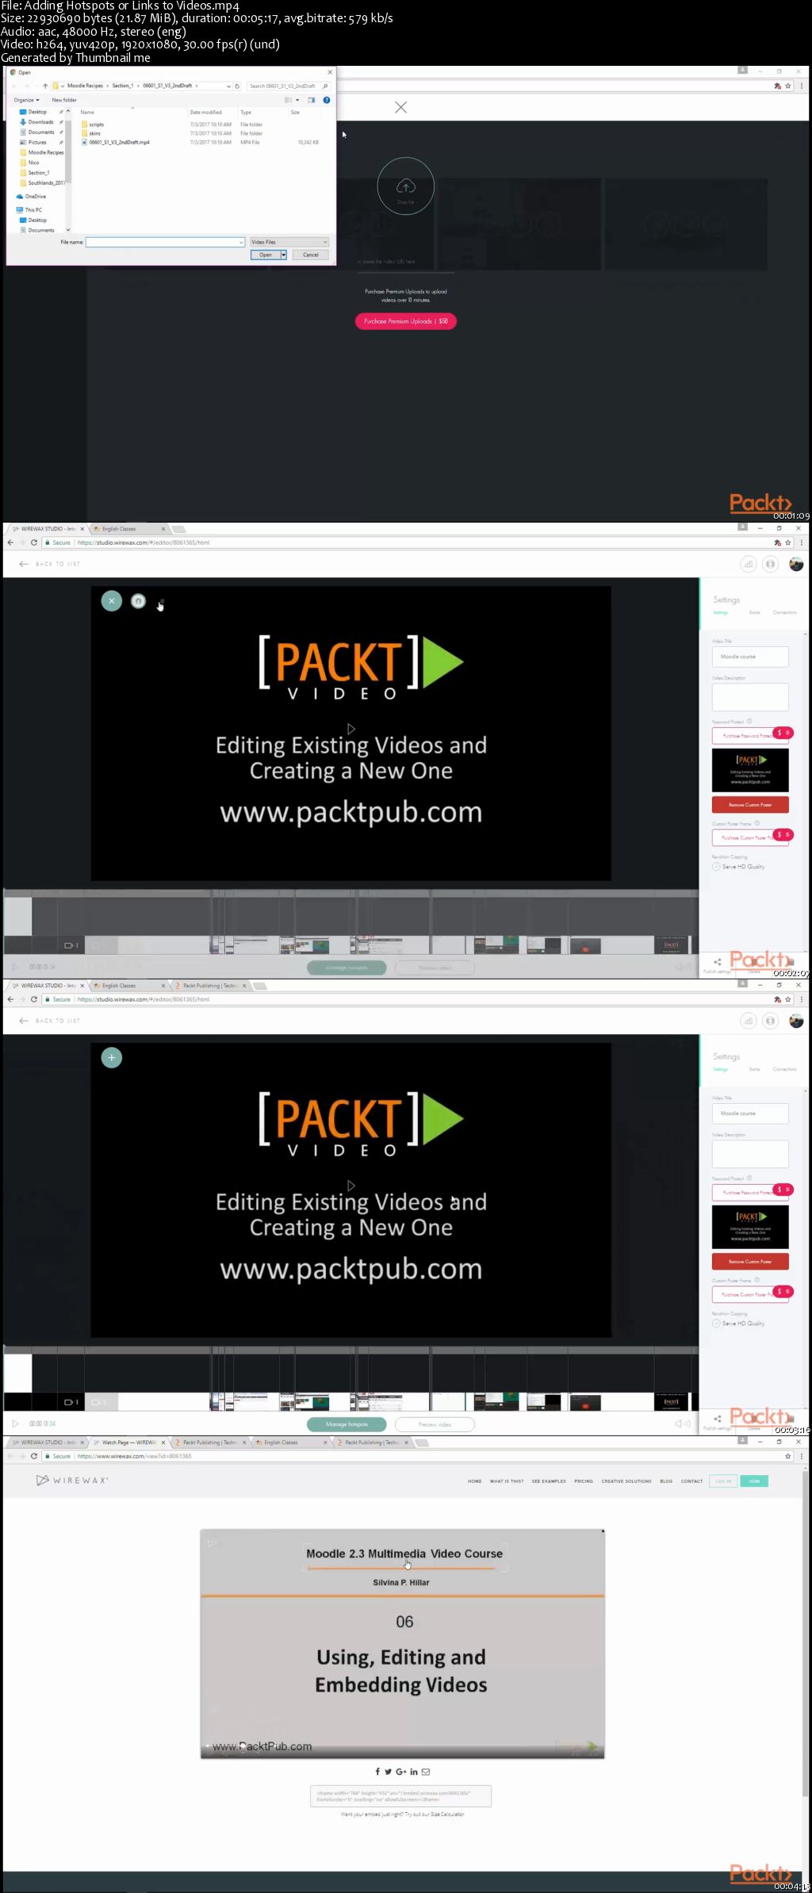The image size is (812, 1893).
Task: Click the LOG IN button on the WIREWAX watch page
Action: pyautogui.click(x=722, y=1481)
